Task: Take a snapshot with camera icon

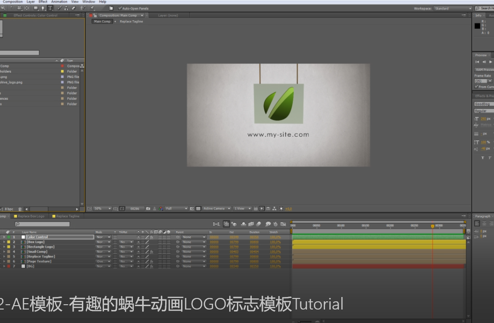Action: (x=148, y=208)
